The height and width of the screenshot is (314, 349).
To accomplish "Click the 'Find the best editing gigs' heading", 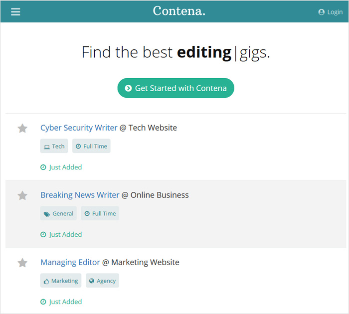I will click(x=175, y=52).
